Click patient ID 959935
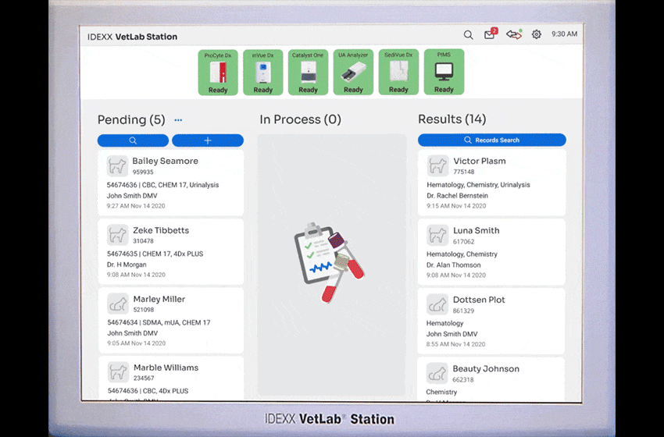 point(143,172)
